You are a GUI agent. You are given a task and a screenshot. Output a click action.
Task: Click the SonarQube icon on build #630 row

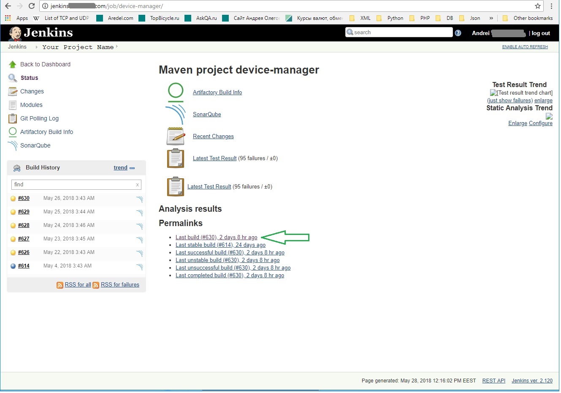point(139,199)
